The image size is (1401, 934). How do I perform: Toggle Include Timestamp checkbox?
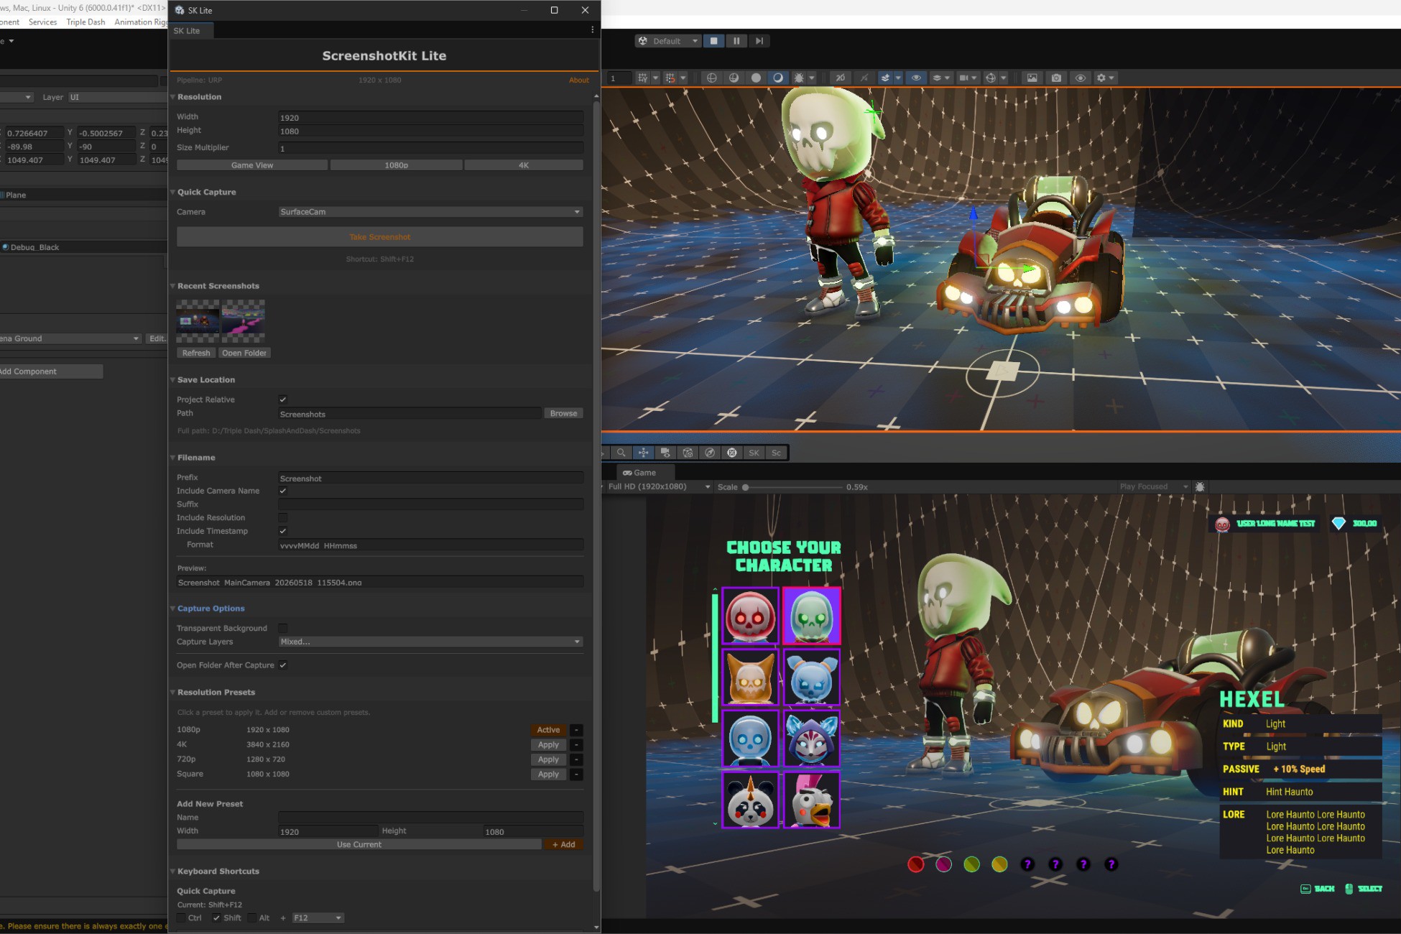coord(283,531)
